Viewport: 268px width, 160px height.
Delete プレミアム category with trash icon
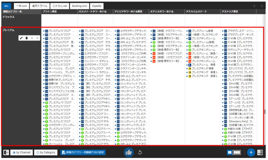(x=26, y=38)
